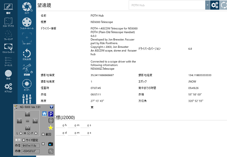227x157 pixels.
Task: Click the longitude value 134.118833333333
Action: [x=200, y=75]
